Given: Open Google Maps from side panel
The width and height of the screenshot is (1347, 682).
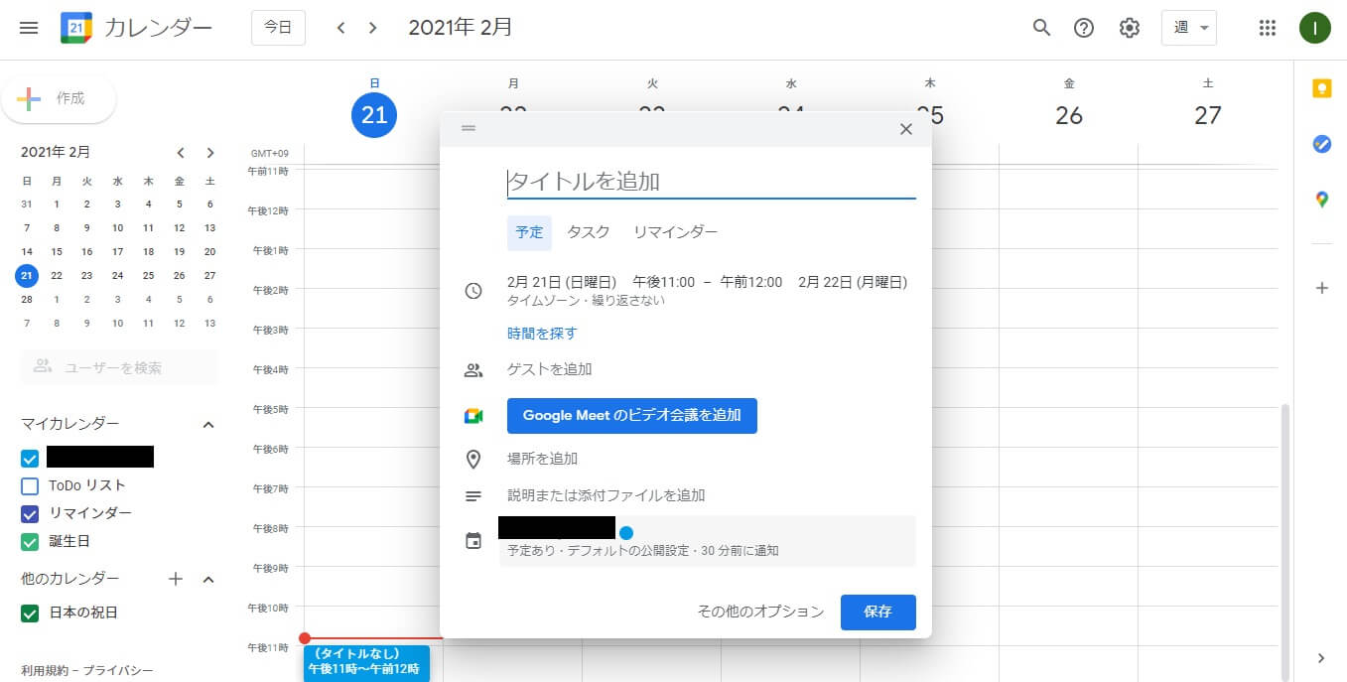Looking at the screenshot, I should [x=1321, y=200].
